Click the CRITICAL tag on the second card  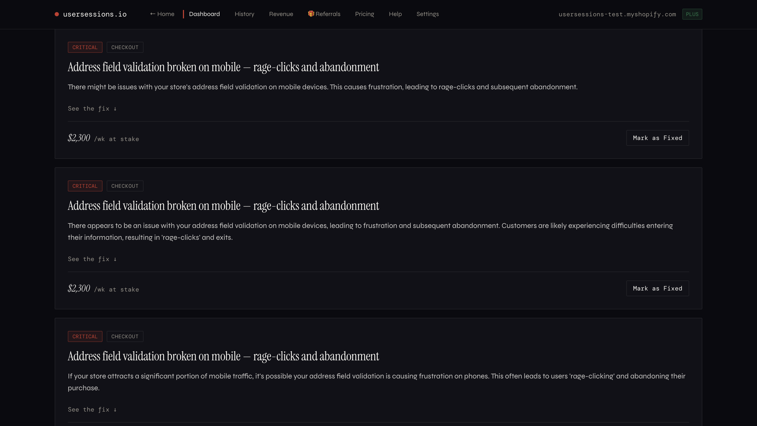(x=85, y=186)
